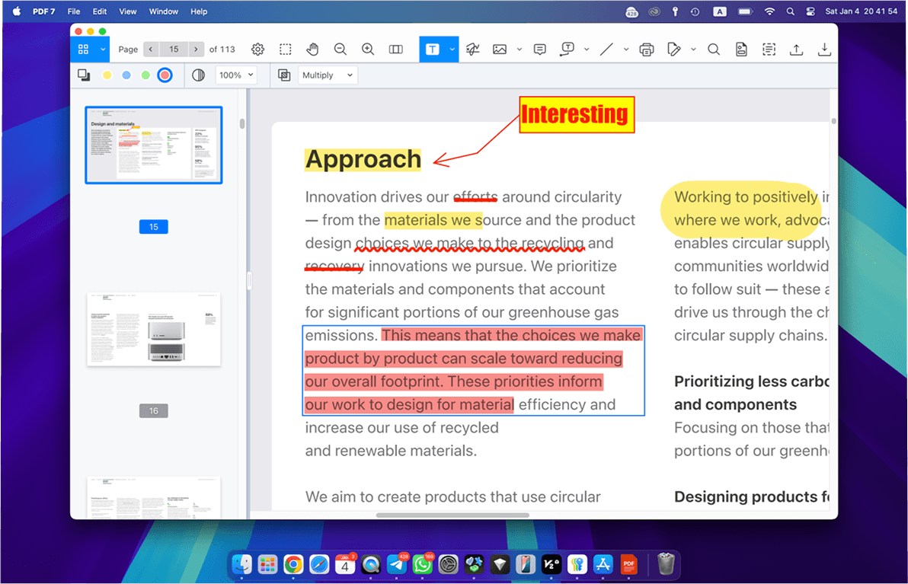The width and height of the screenshot is (908, 584).
Task: Choose the selected red highlight color
Action: click(165, 75)
